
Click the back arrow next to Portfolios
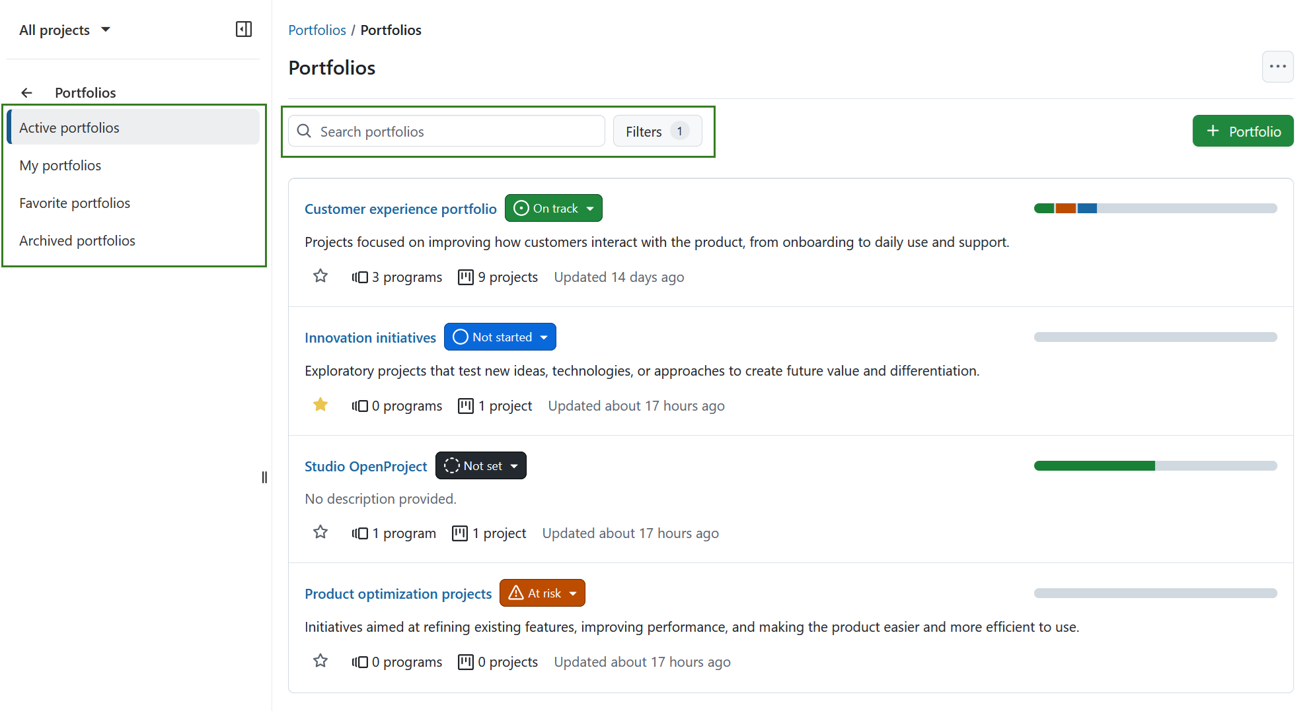tap(26, 92)
